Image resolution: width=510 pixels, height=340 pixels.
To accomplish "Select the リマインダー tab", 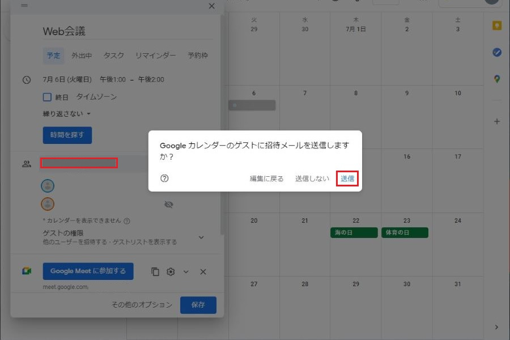I will pyautogui.click(x=155, y=56).
